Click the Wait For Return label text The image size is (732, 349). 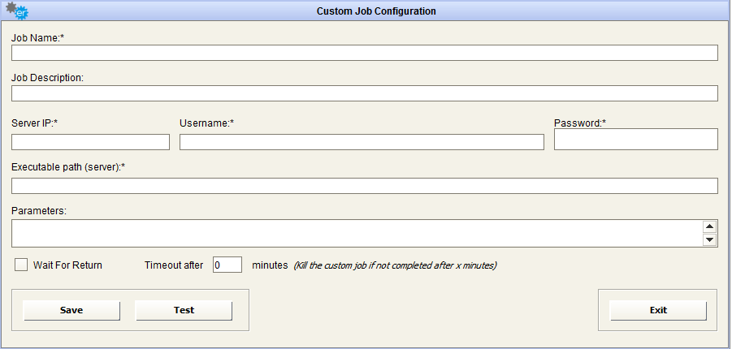(67, 265)
